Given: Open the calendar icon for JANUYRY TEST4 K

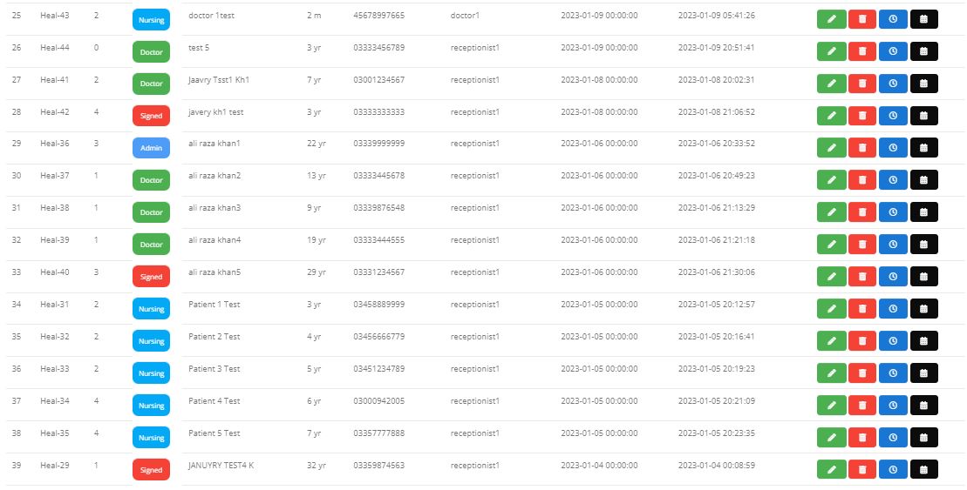Looking at the screenshot, I should 923,470.
